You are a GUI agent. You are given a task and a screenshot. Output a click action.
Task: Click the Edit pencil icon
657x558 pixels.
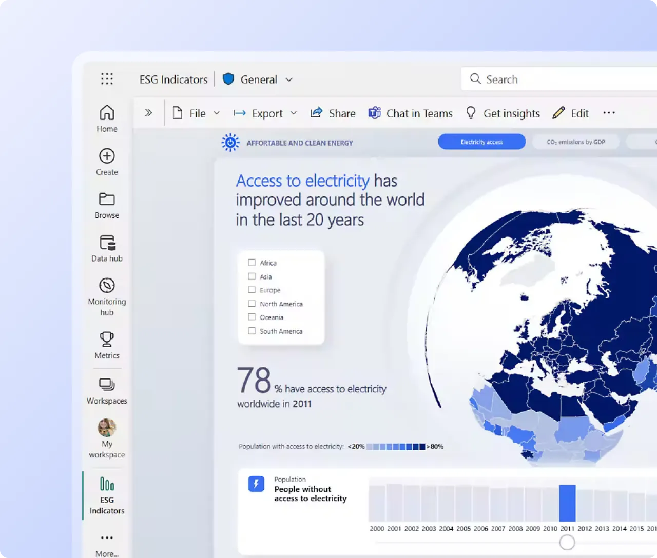click(558, 112)
